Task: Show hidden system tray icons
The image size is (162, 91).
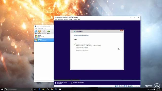Action: pyautogui.click(x=148, y=89)
